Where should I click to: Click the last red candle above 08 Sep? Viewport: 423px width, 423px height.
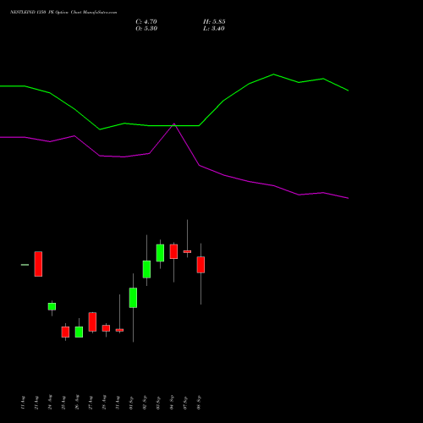click(201, 265)
